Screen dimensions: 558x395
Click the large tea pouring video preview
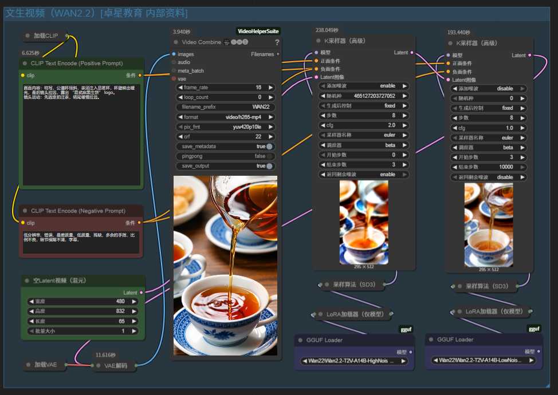(225, 266)
